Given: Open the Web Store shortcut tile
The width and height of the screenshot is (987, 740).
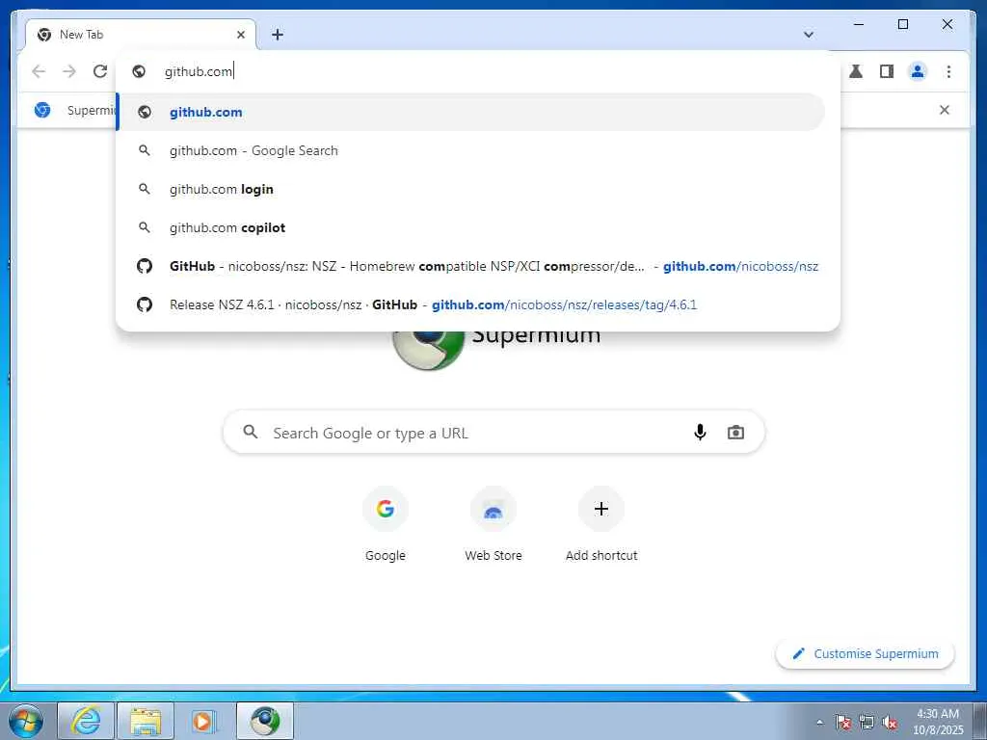Looking at the screenshot, I should [x=493, y=523].
